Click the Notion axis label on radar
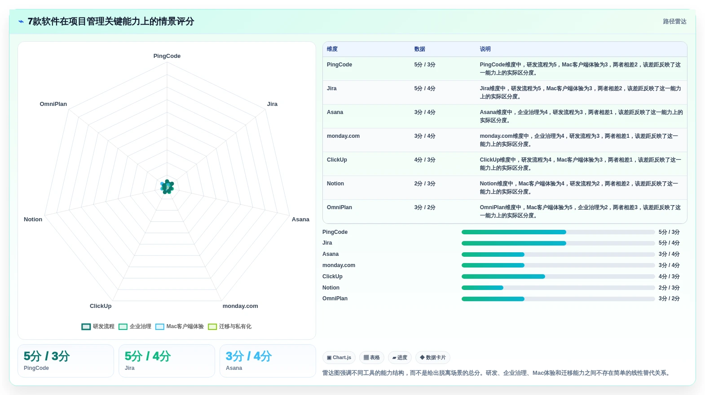 click(33, 219)
